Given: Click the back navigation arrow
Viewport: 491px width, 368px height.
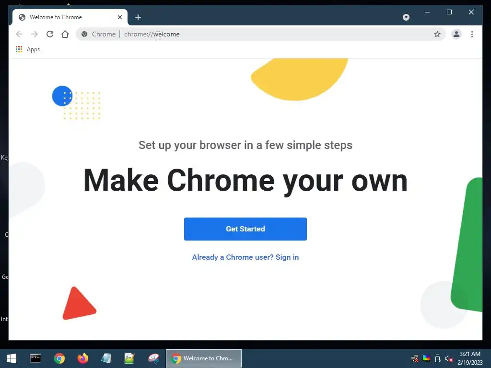Looking at the screenshot, I should point(19,34).
